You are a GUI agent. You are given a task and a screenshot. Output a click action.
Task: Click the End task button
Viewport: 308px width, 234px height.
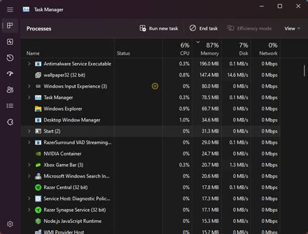click(x=203, y=29)
